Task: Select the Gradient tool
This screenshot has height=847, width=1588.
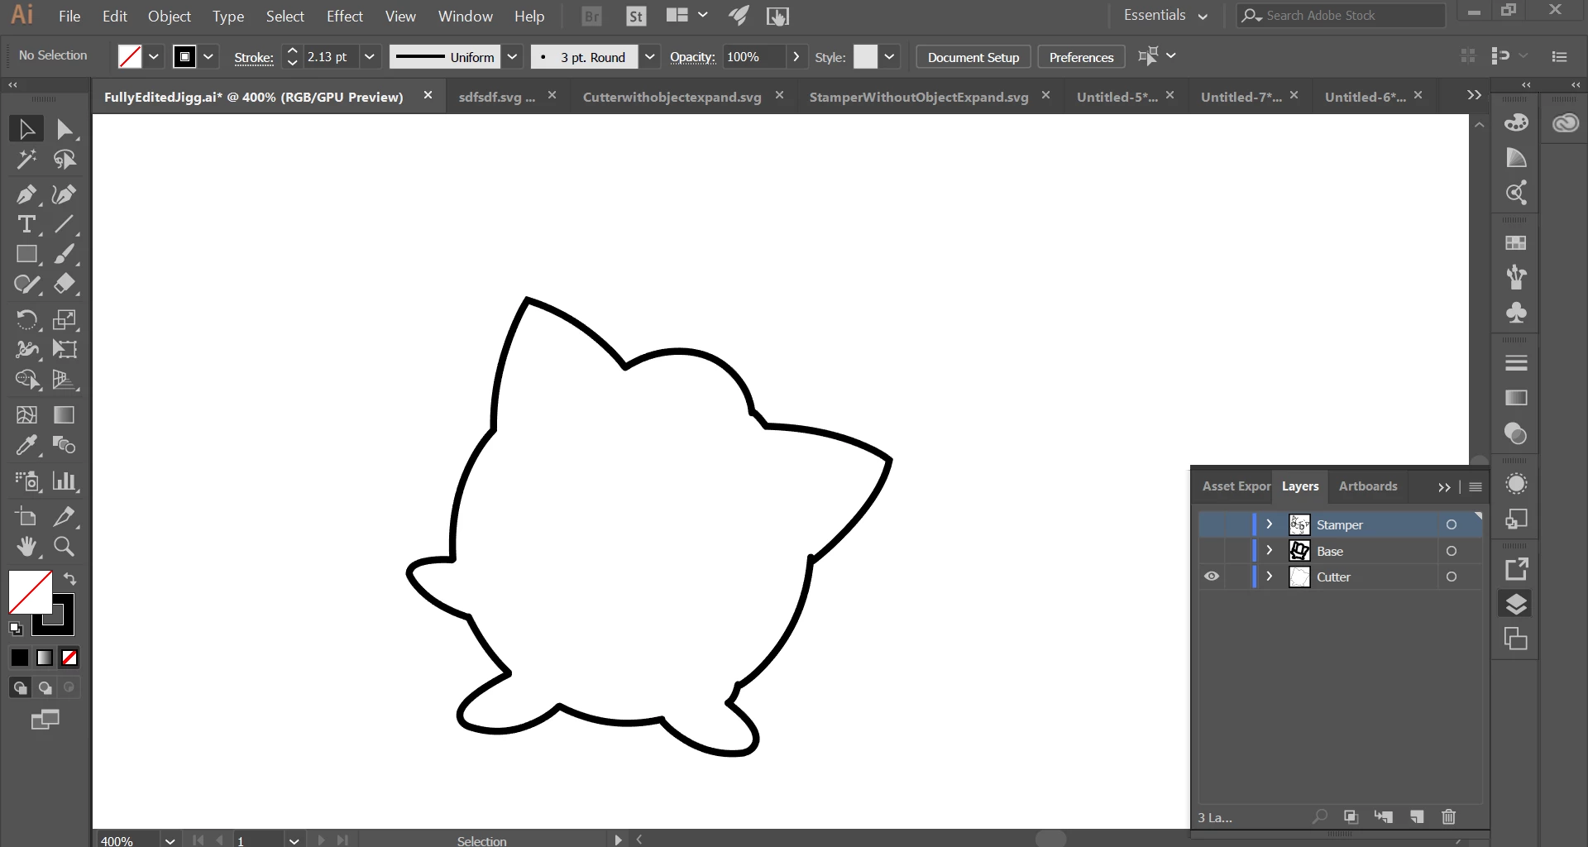Action: pos(65,414)
